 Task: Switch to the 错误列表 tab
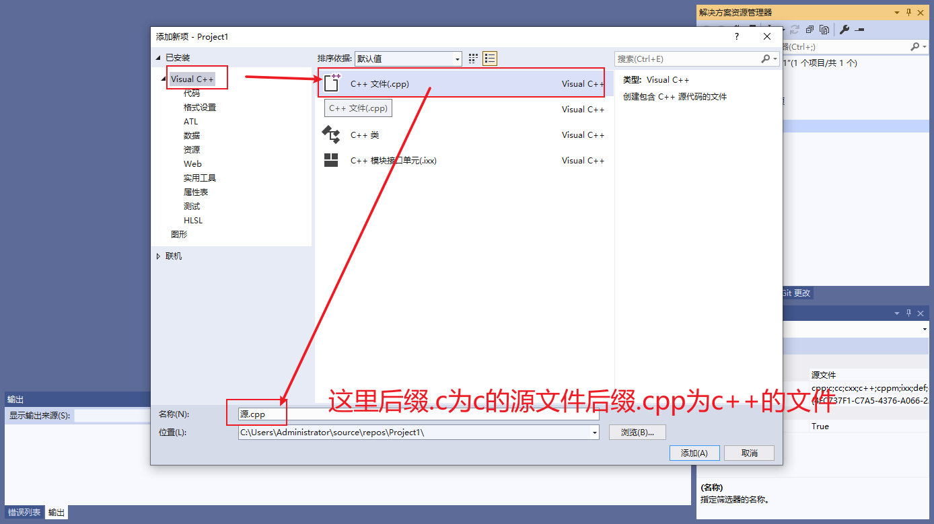[24, 512]
